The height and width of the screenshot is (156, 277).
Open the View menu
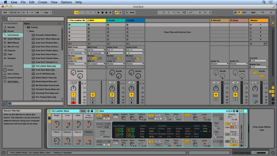pos(54,2)
